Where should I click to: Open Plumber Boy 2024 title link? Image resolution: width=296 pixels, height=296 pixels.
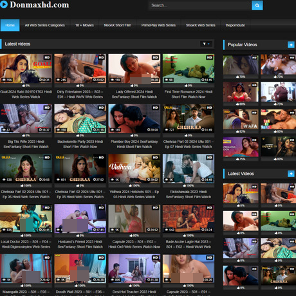134,144
